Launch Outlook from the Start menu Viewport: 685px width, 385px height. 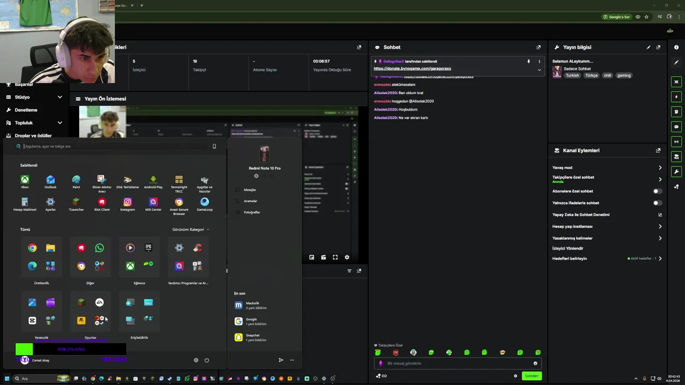coord(50,182)
